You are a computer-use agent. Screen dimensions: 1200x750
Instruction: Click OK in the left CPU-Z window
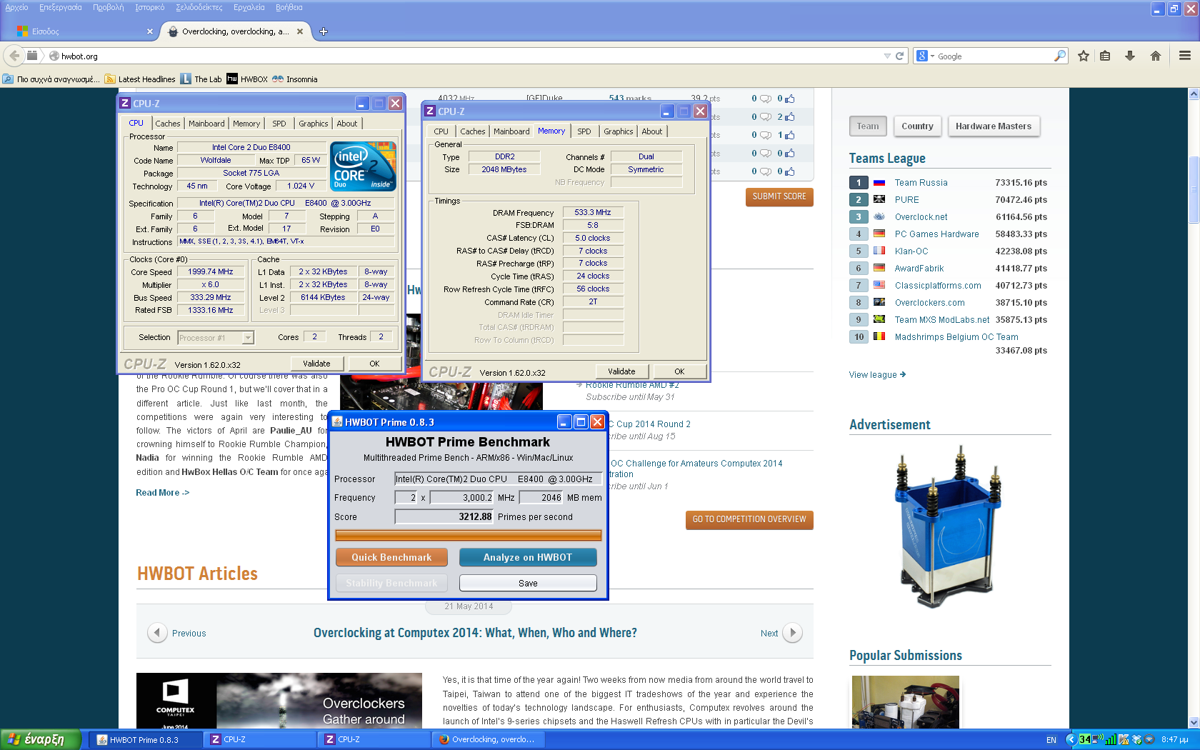point(374,364)
